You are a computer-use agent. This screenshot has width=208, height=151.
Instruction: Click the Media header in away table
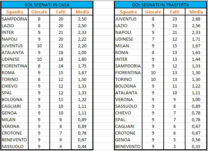(196, 12)
